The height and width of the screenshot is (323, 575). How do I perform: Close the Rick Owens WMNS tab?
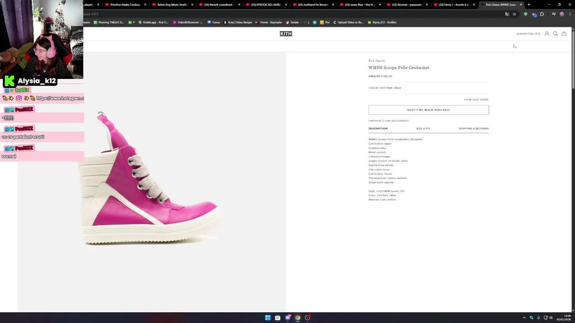pyautogui.click(x=521, y=4)
